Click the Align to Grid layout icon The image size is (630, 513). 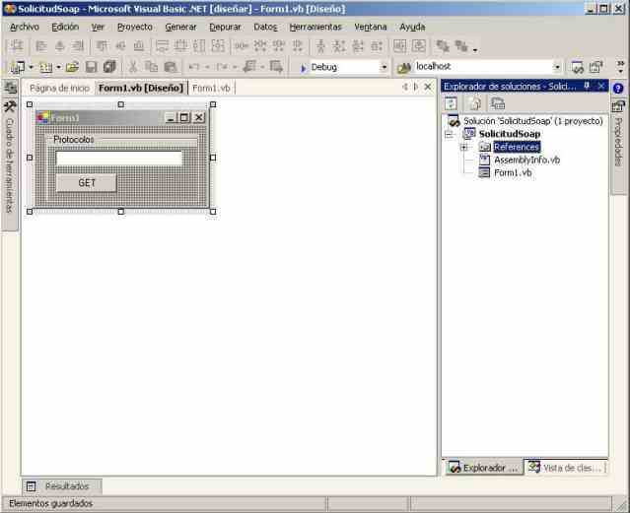[17, 46]
